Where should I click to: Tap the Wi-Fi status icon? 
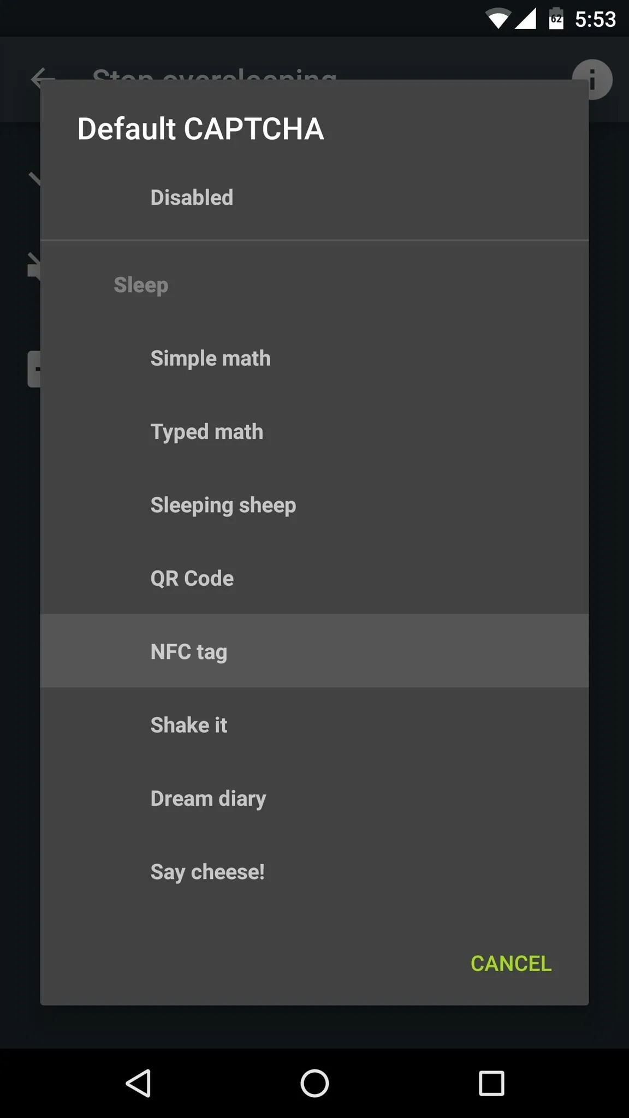[497, 19]
